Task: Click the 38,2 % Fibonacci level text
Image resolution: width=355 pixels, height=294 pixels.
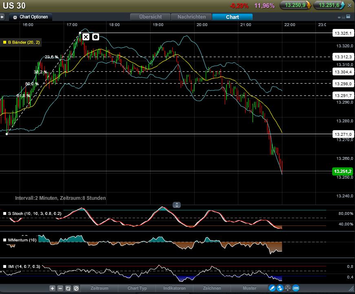Action: tap(40, 72)
